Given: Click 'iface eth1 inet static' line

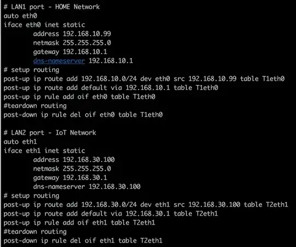Looking at the screenshot, I should [x=44, y=150].
